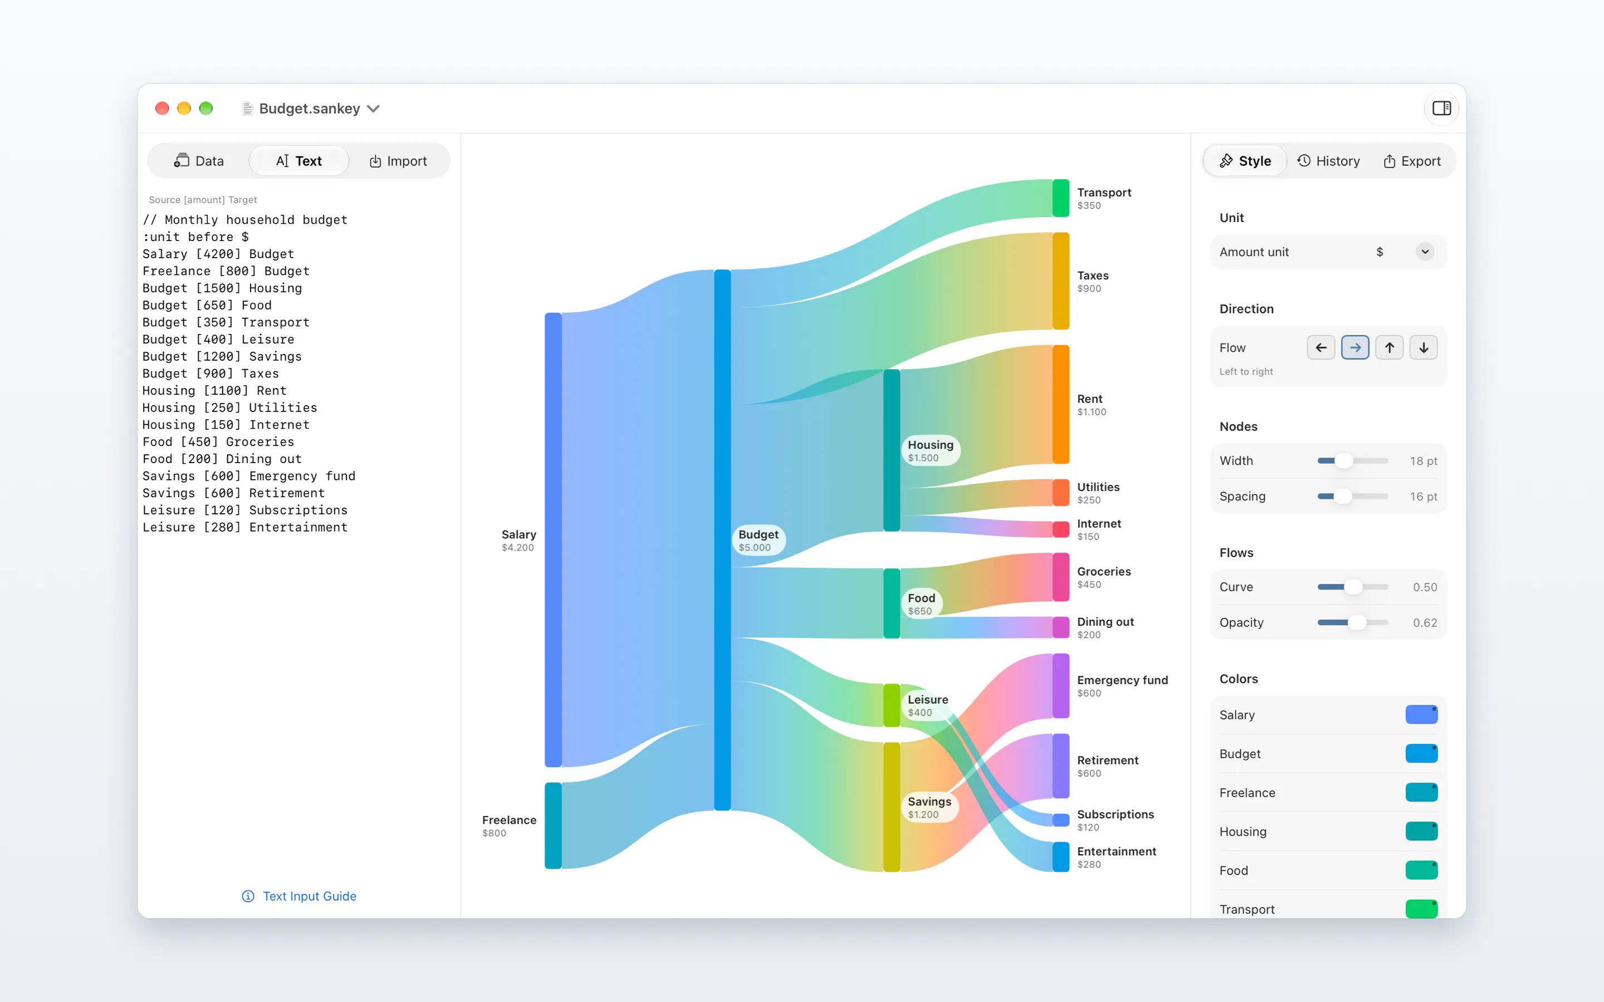This screenshot has height=1002, width=1604.
Task: Open the Salary color swatch
Action: (x=1421, y=714)
